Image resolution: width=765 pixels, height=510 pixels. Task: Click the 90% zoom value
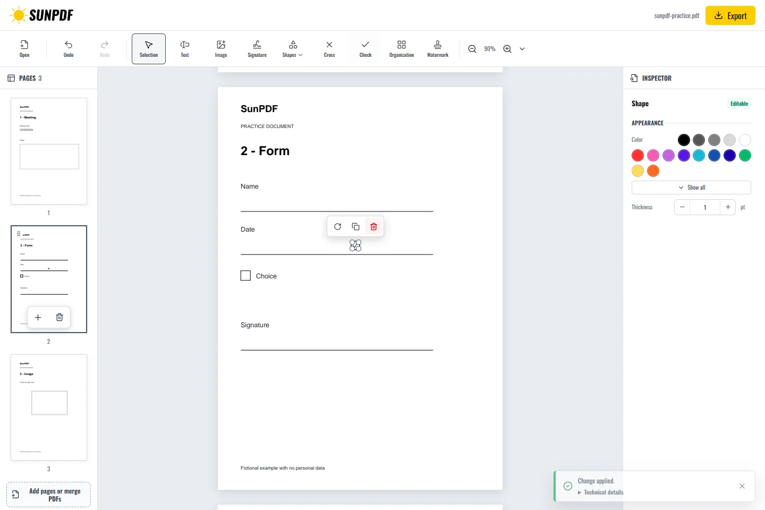click(490, 49)
